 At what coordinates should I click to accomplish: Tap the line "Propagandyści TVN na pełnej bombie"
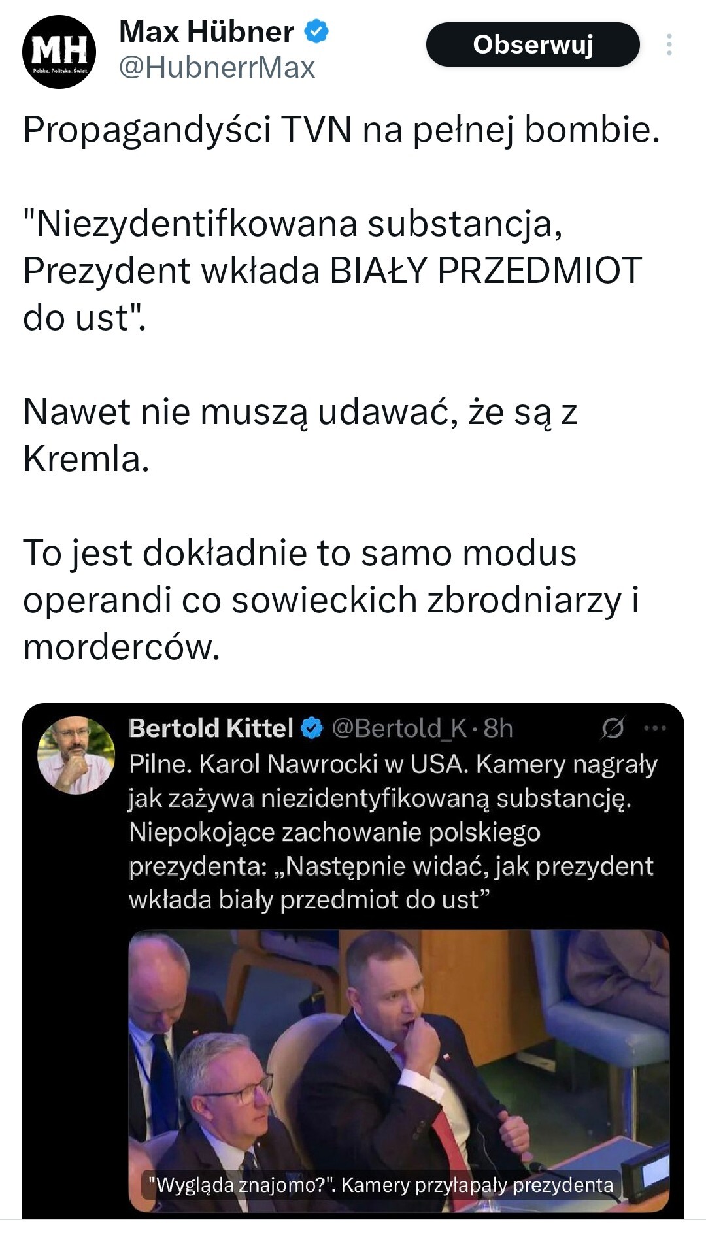coord(341,129)
